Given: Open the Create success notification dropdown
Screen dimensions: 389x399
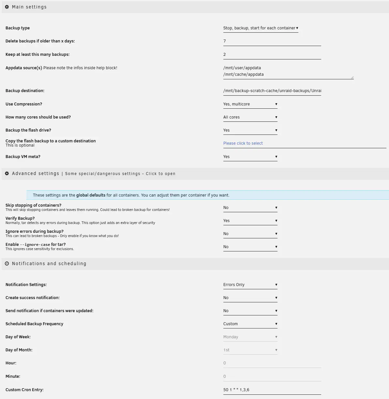Looking at the screenshot, I should pos(250,297).
